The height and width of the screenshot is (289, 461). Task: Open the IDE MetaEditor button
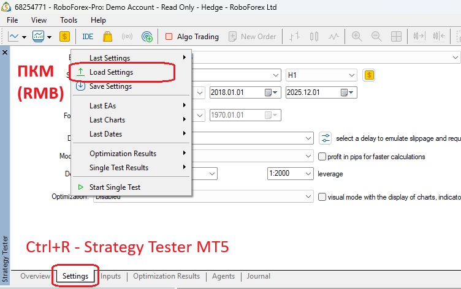pos(88,37)
